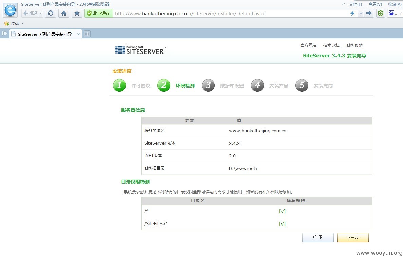The image size is (403, 256).
Task: Click the /* directory name cell
Action: click(x=146, y=211)
